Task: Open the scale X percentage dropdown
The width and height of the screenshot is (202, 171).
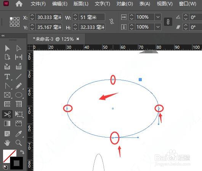Action: 158,17
